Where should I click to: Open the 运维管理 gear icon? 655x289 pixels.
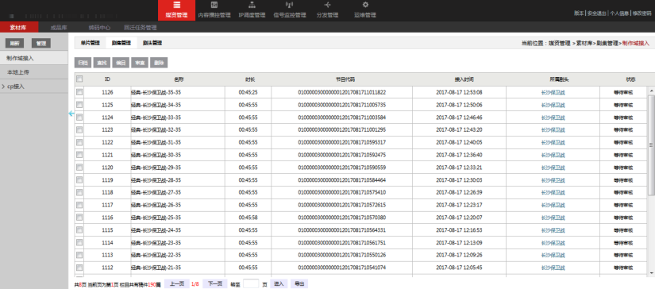365,5
